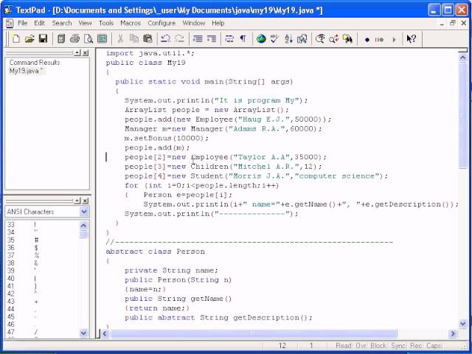The width and height of the screenshot is (472, 354).
Task: Open the View menu
Action: pyautogui.click(x=86, y=23)
